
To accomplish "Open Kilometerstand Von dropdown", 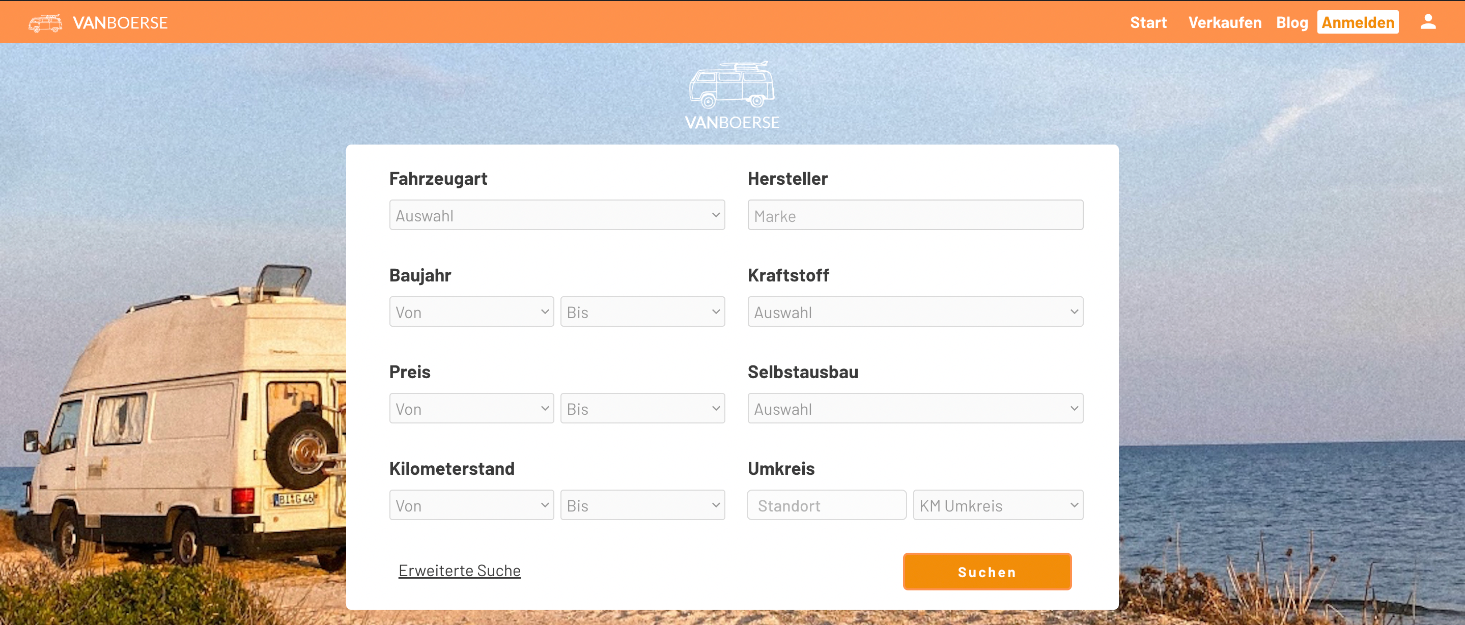I will coord(471,505).
